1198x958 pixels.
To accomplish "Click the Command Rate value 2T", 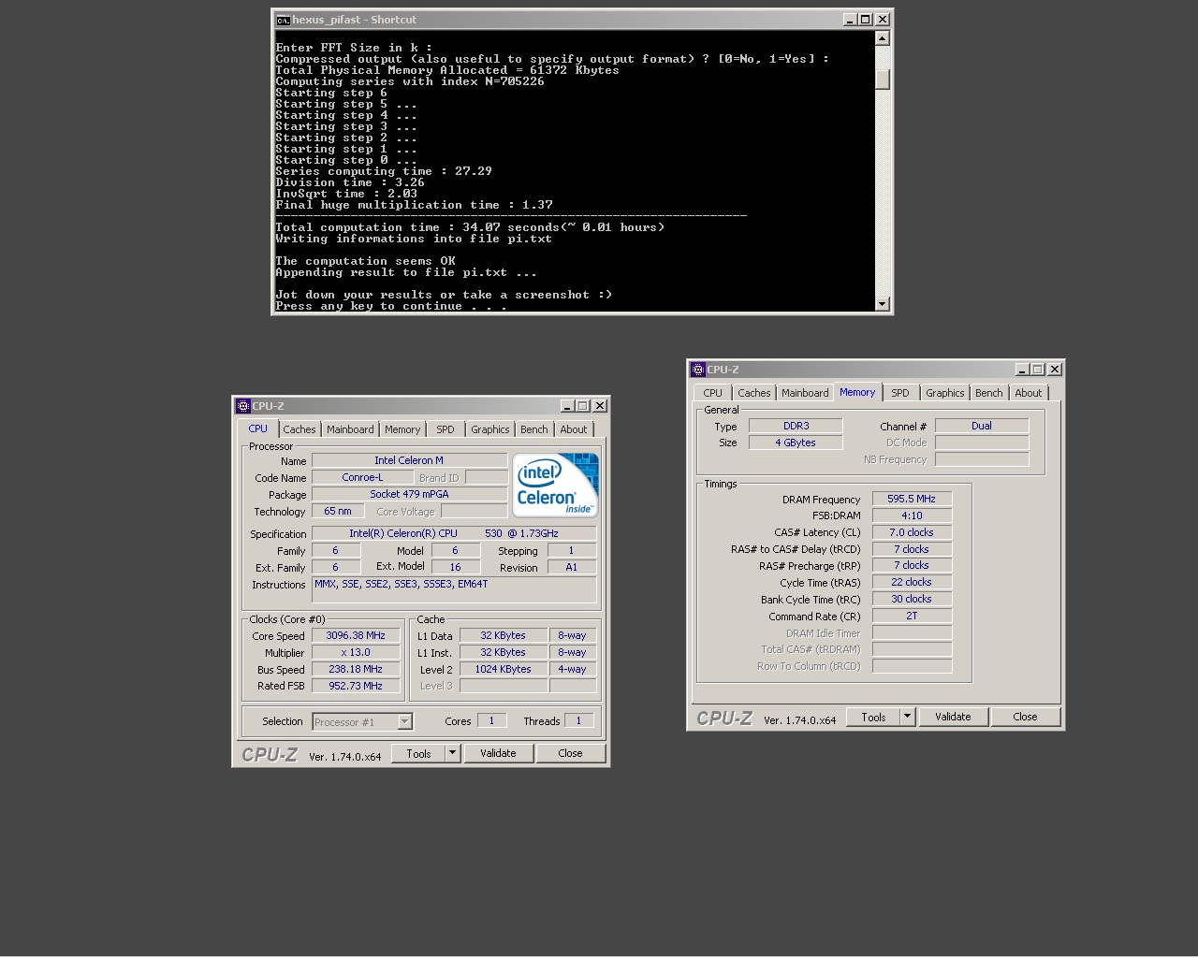I will tap(913, 616).
